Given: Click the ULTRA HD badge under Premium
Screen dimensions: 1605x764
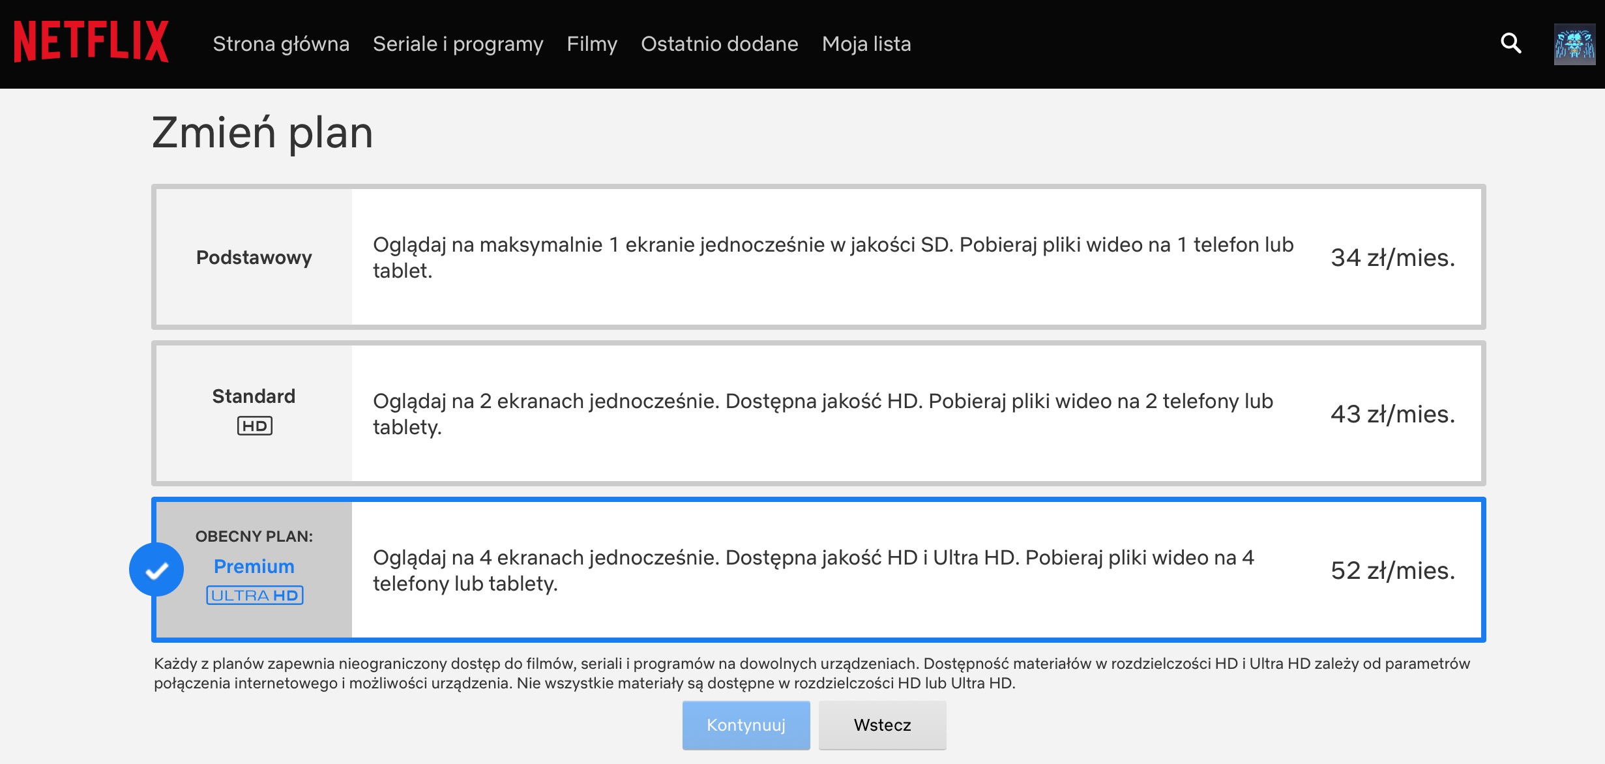Looking at the screenshot, I should (254, 595).
